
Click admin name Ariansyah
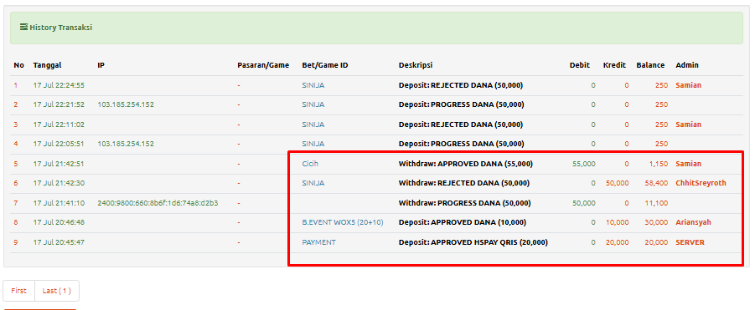(x=693, y=222)
